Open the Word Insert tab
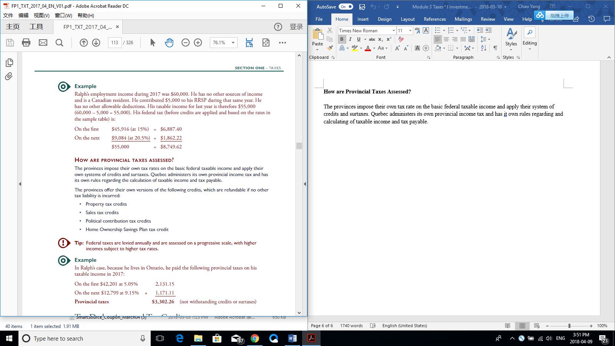The image size is (615, 346). click(363, 19)
